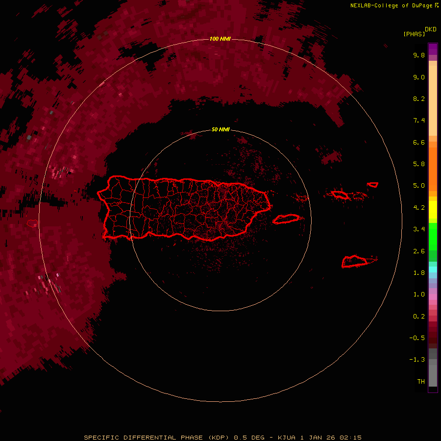Click the bright green band of the color scale
441x441 pixels.
click(433, 236)
